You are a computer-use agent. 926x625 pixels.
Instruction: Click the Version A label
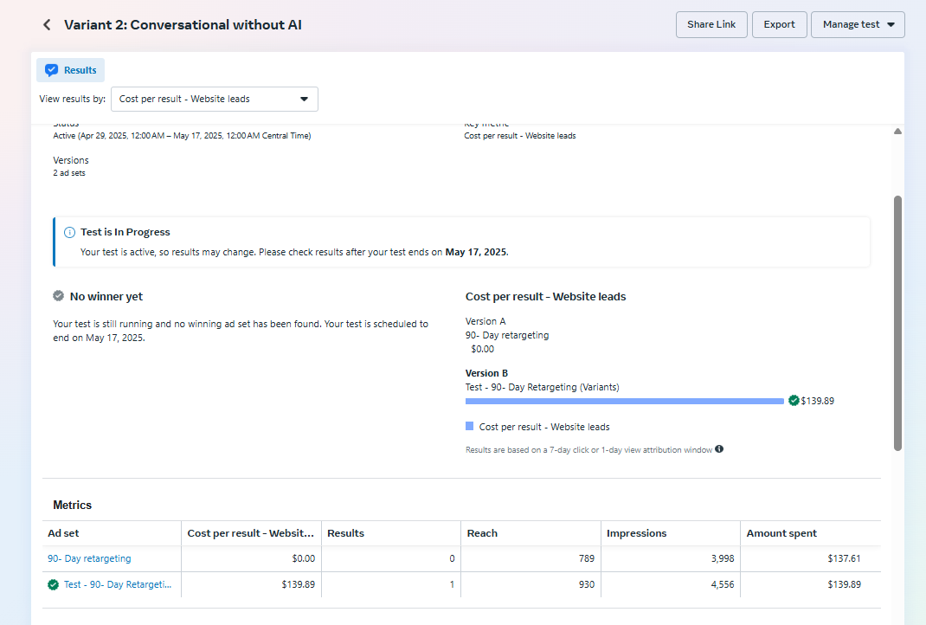click(486, 321)
